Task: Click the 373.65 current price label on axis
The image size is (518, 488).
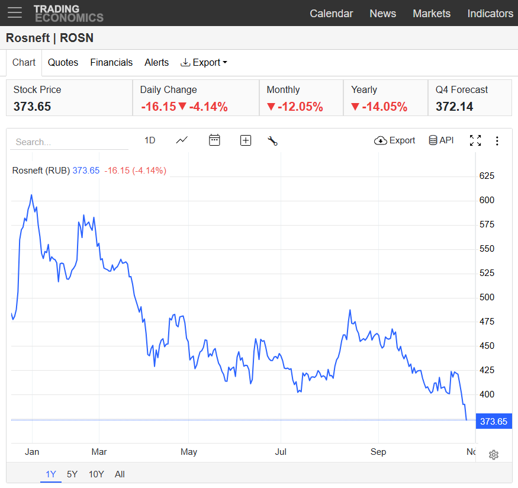Action: click(494, 421)
